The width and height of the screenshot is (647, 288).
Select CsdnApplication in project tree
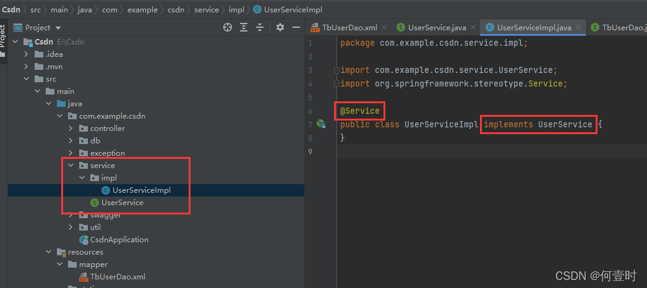click(x=119, y=239)
